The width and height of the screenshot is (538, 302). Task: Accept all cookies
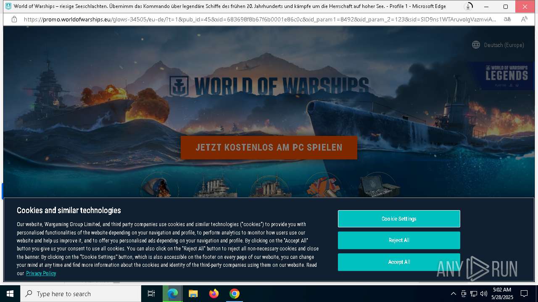[399, 262]
